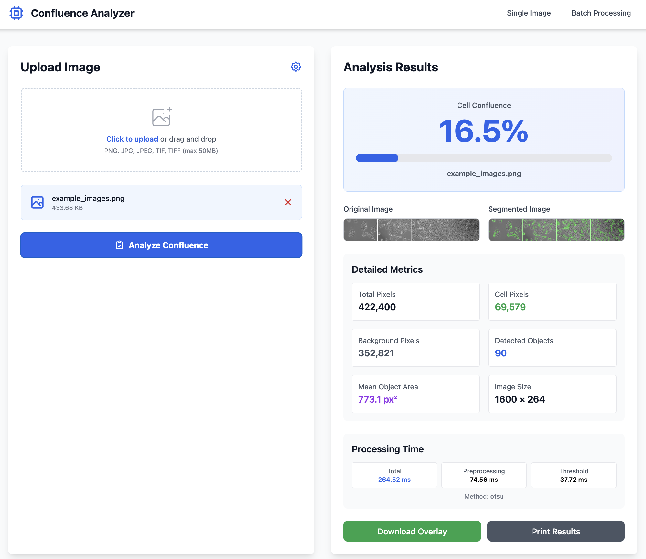The height and width of the screenshot is (559, 646).
Task: Switch to Batch Processing mode
Action: (x=601, y=13)
